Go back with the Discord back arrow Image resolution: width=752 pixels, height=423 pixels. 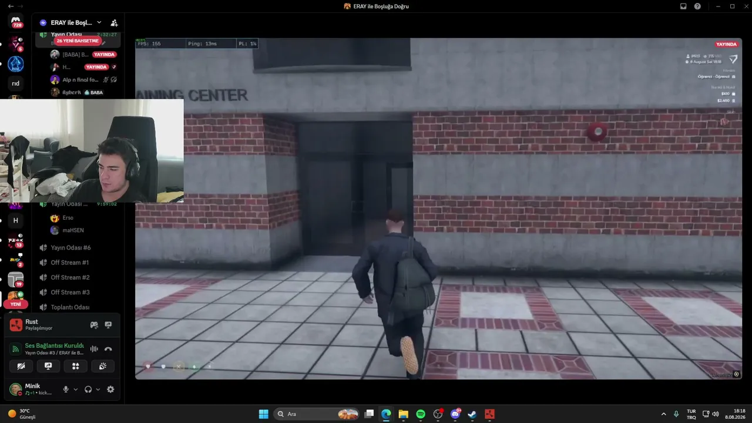11,6
